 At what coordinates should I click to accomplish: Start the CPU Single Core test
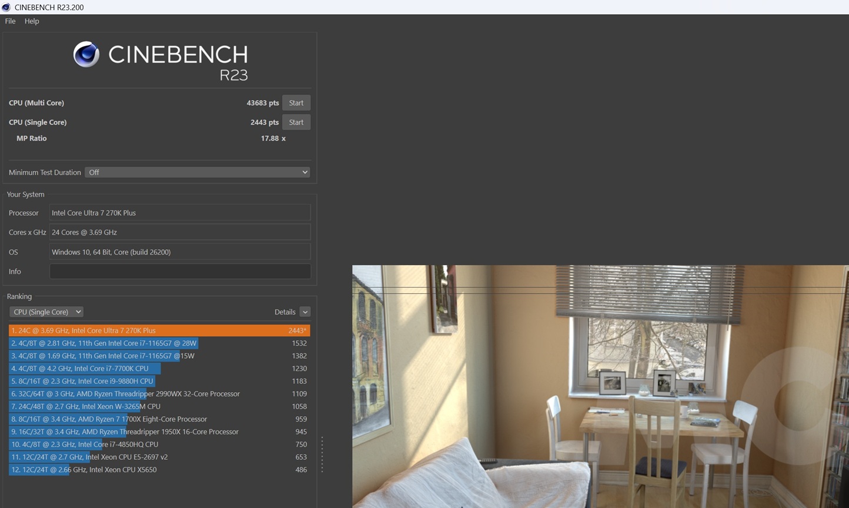[296, 122]
